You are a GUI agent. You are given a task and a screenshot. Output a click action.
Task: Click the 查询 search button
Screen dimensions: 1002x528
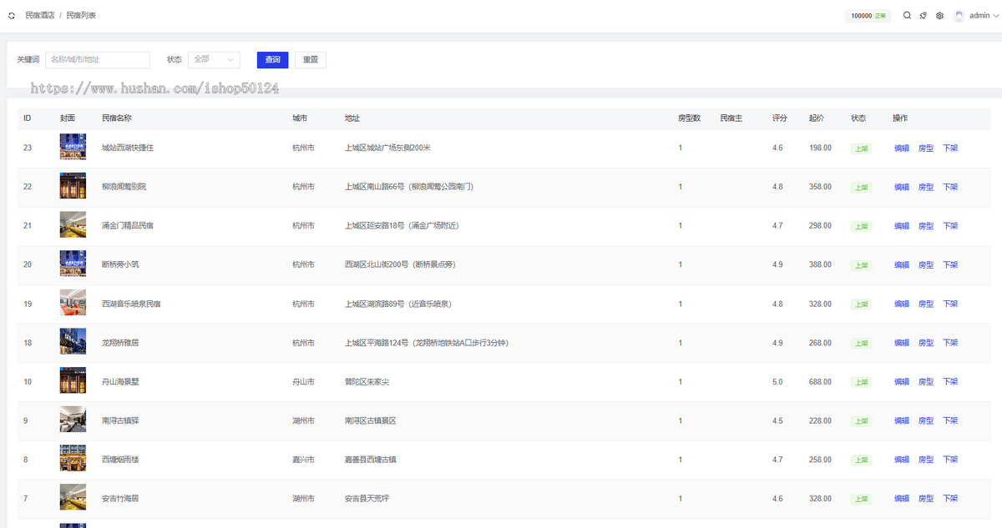(x=273, y=60)
